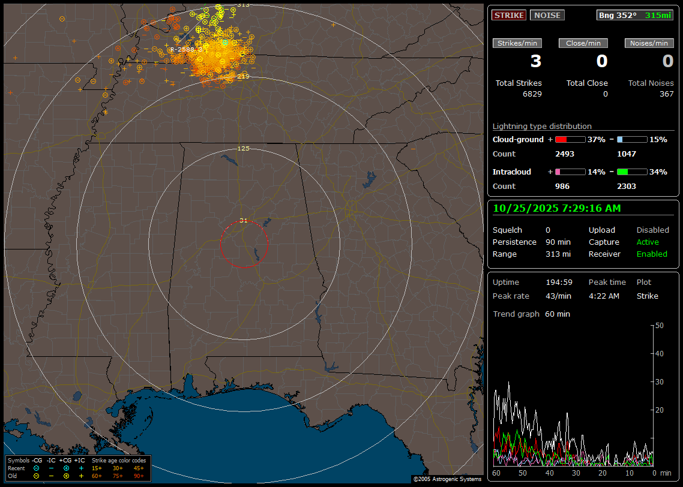Click the cyan recent -CG circle symbol in legend
Screen dimensions: 683x487
(x=37, y=468)
